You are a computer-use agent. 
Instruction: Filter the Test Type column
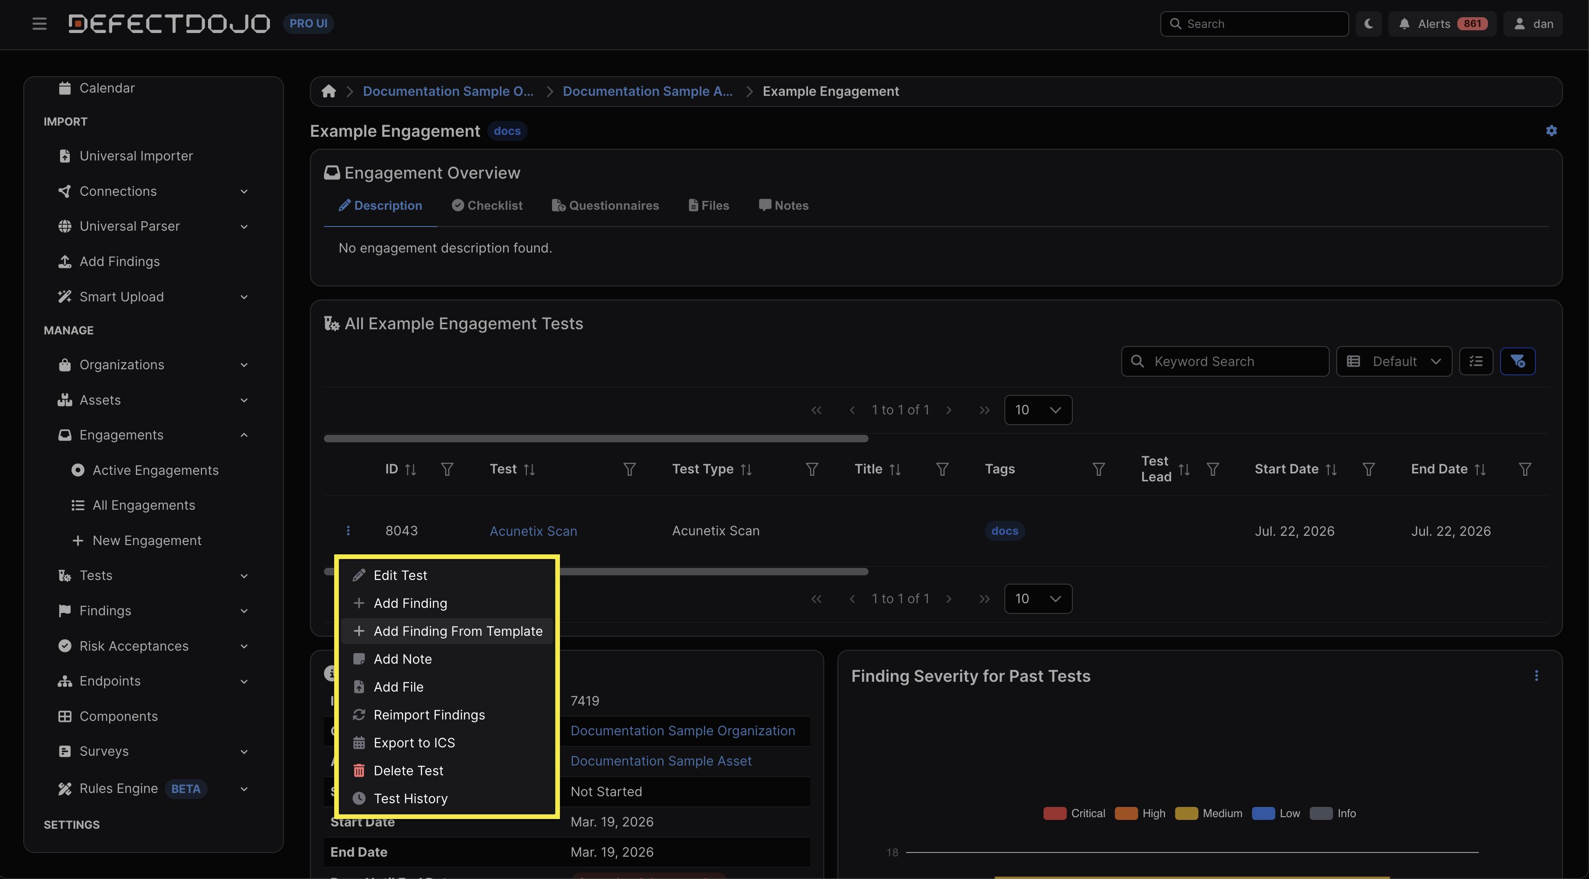(812, 470)
